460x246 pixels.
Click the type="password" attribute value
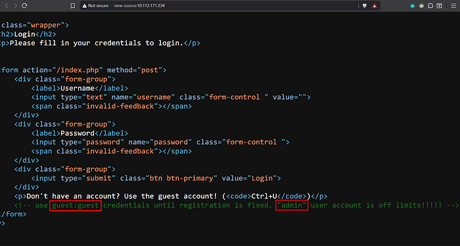click(103, 142)
